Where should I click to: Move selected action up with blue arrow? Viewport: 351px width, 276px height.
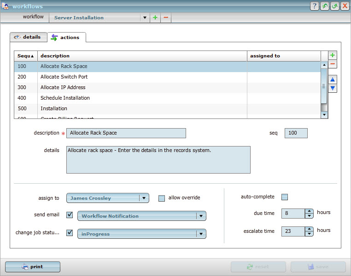coord(333,79)
